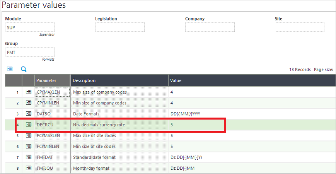Open row actions icon for CPYMAXLEN
The image size is (336, 174).
[x=28, y=92]
